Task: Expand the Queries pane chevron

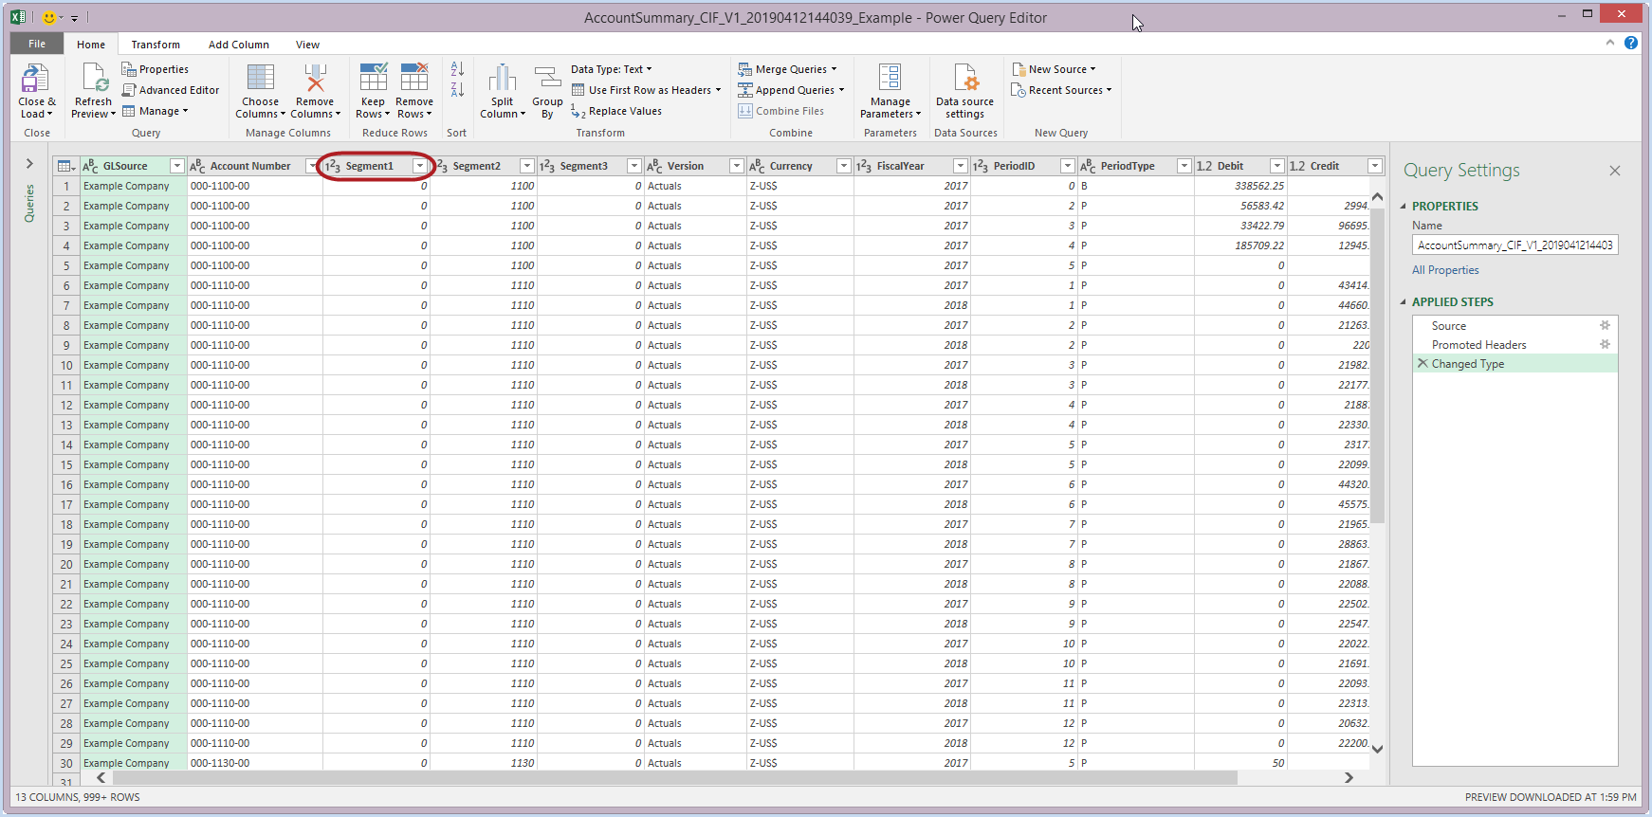Action: pos(29,164)
